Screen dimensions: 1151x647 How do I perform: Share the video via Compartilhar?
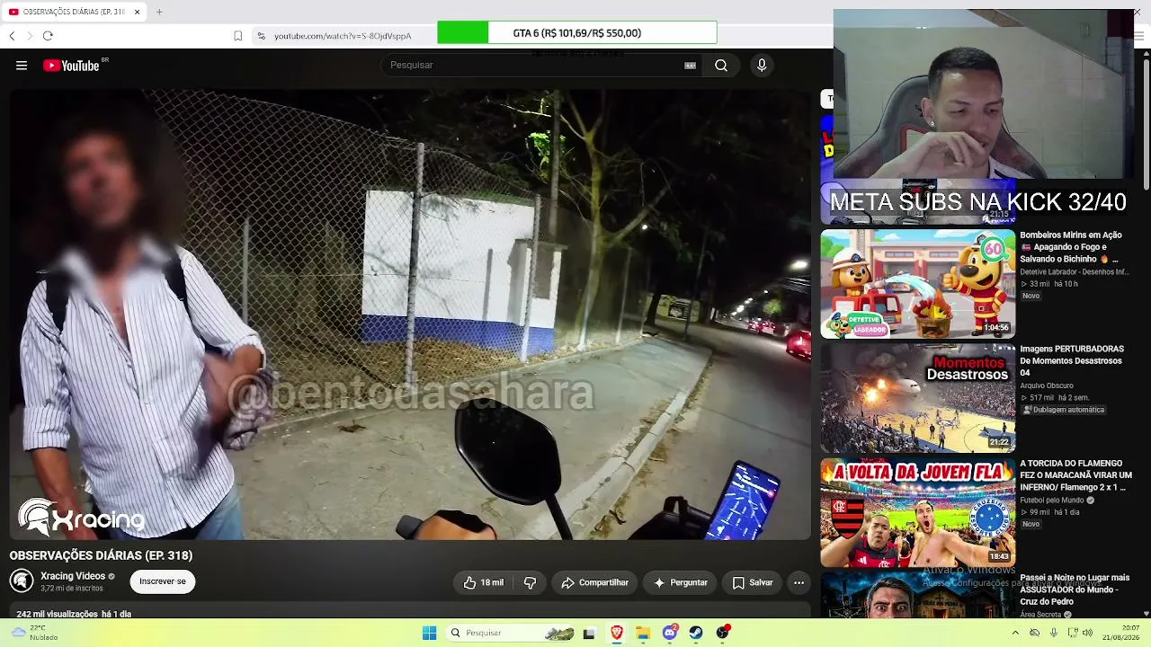594,582
